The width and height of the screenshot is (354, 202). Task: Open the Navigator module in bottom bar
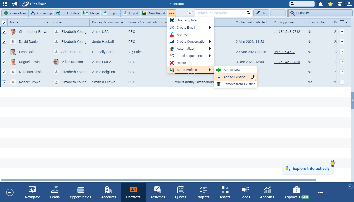32,193
